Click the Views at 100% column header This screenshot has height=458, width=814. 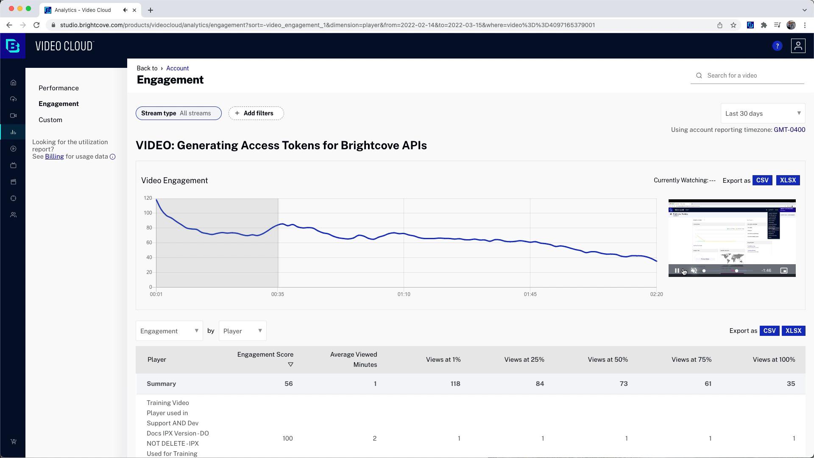pos(774,360)
